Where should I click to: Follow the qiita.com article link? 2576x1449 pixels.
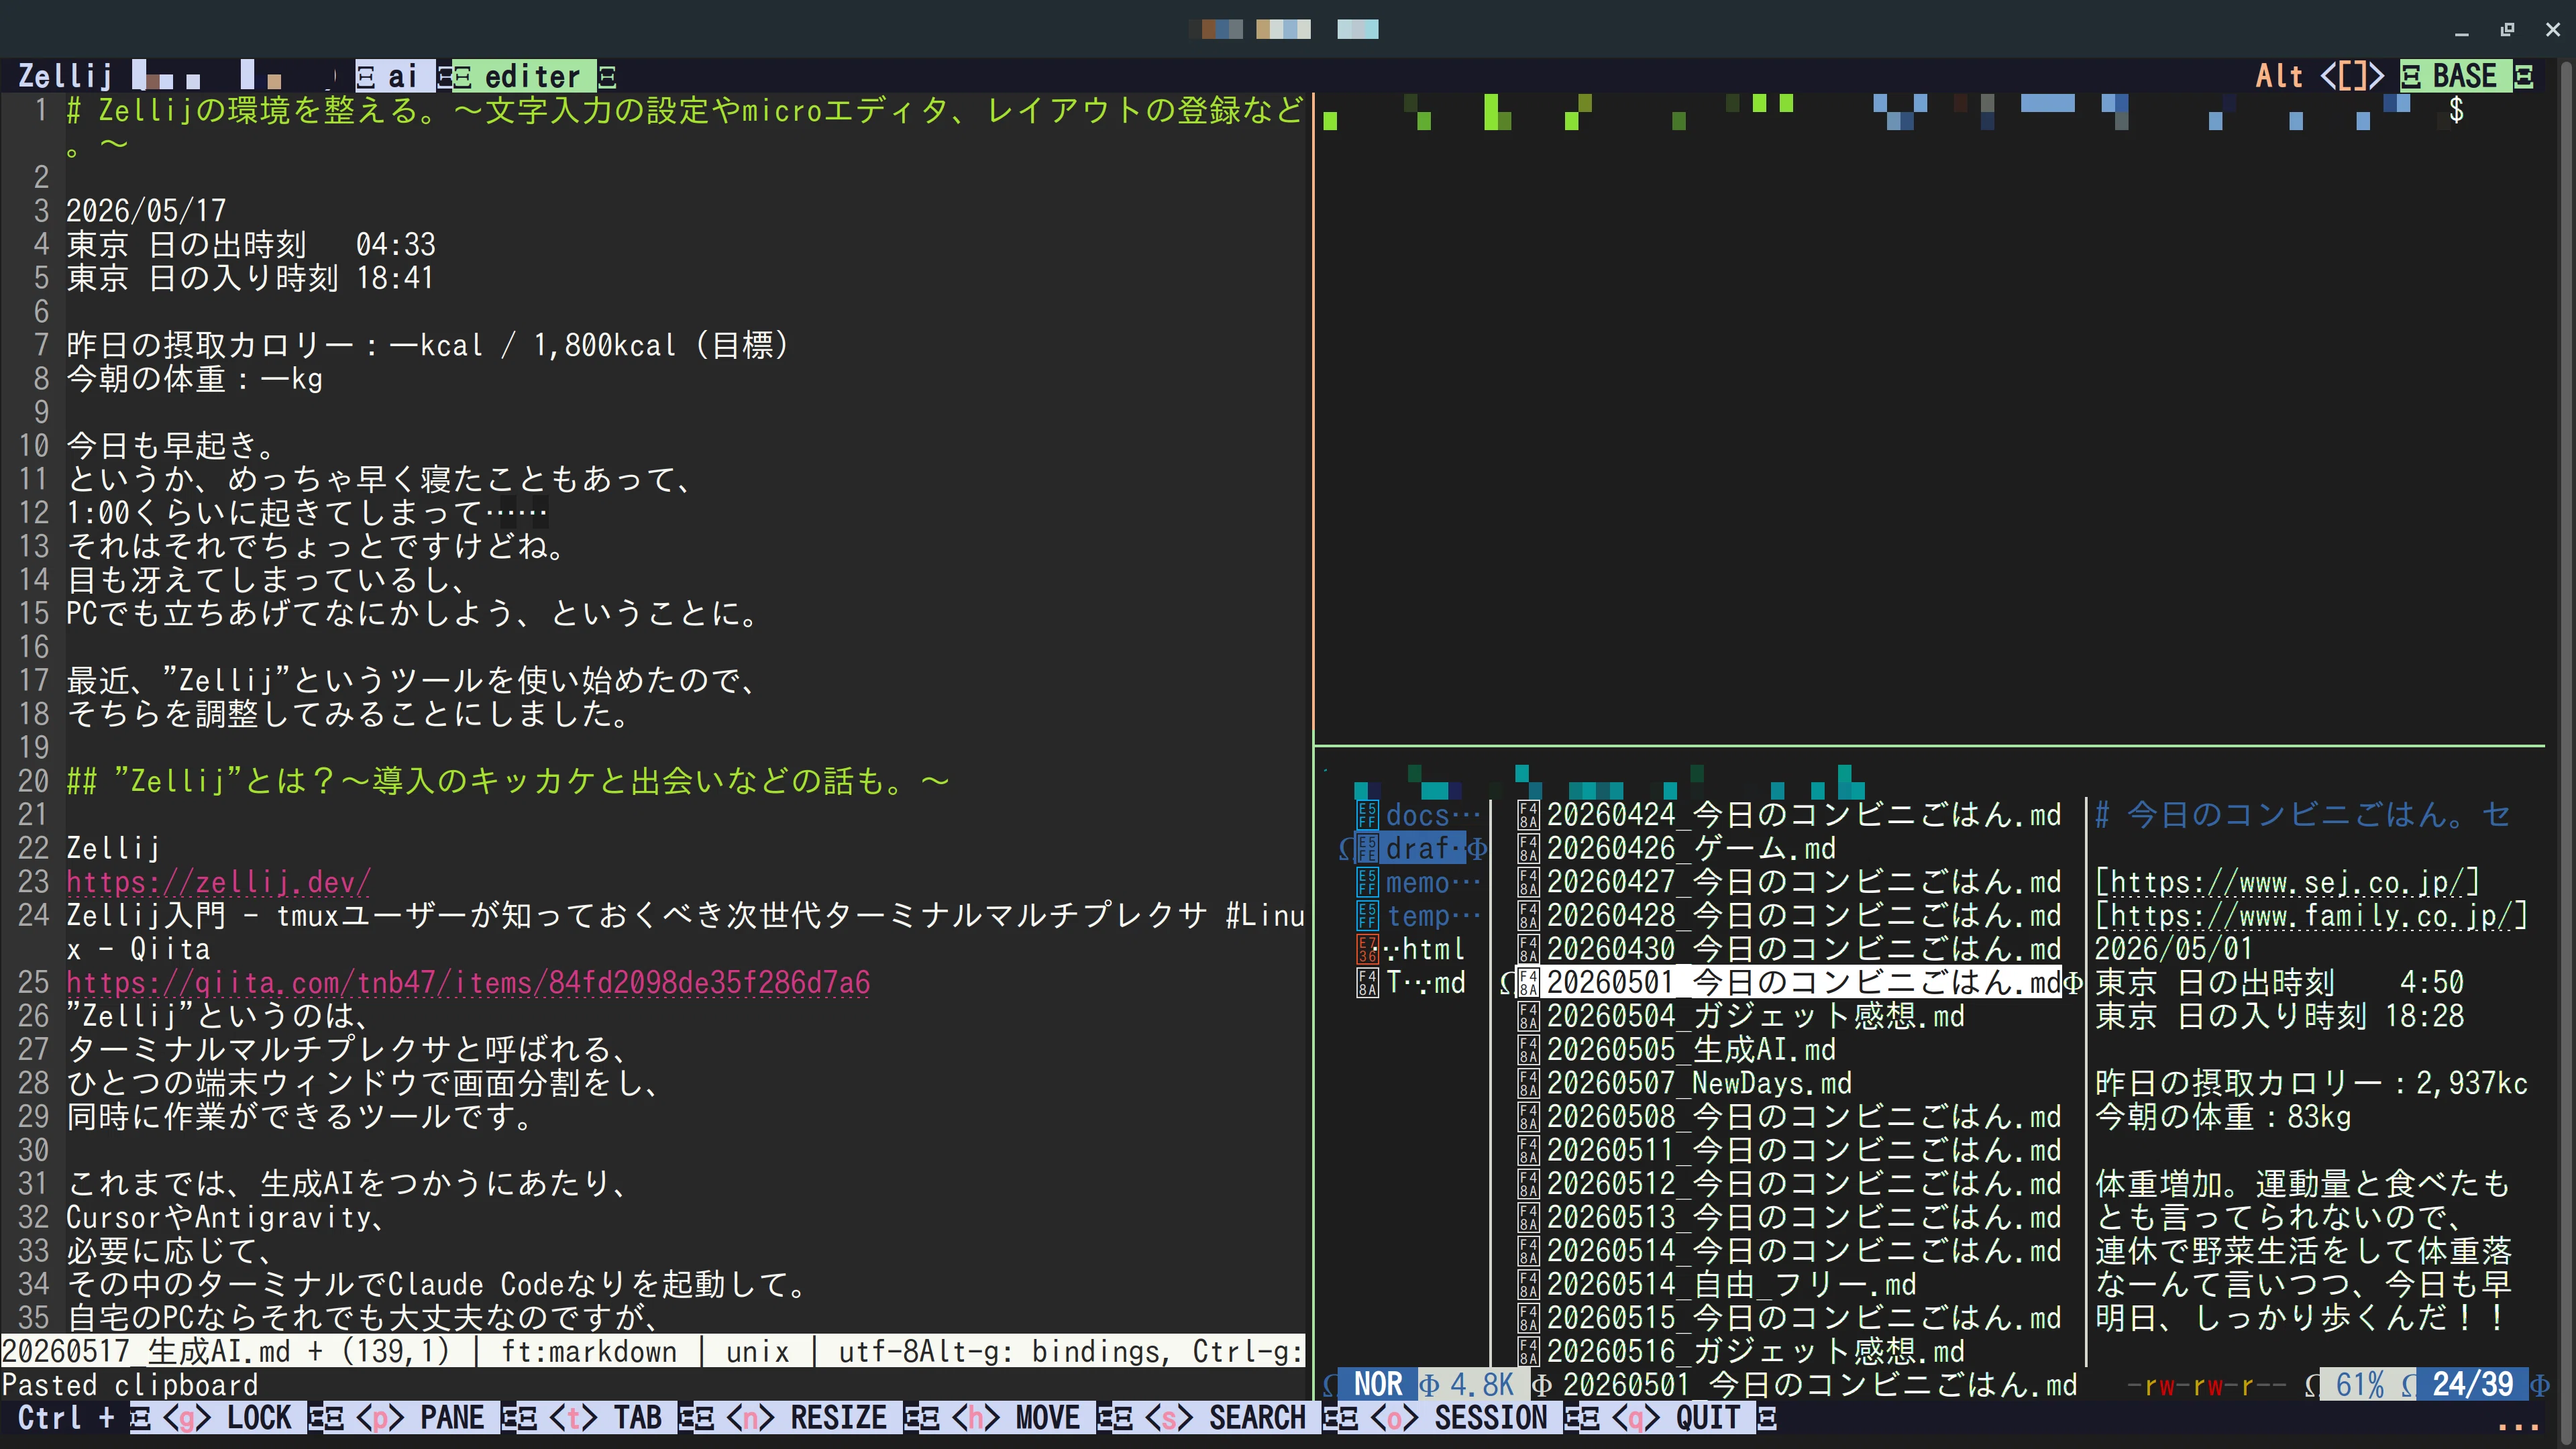point(468,982)
